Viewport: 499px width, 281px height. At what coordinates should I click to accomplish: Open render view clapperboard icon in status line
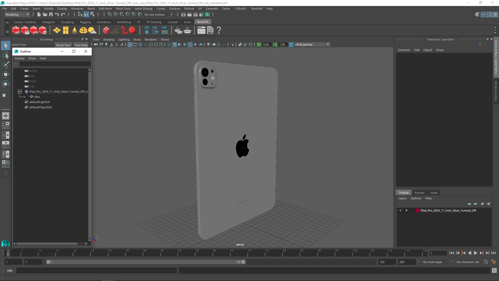coord(183,15)
